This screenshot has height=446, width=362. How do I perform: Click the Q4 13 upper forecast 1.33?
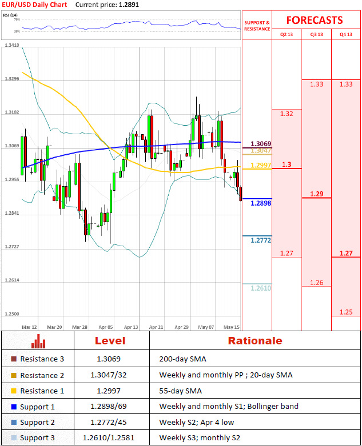click(346, 84)
